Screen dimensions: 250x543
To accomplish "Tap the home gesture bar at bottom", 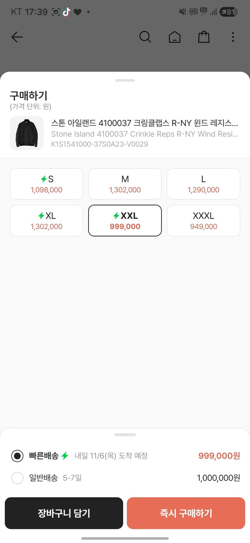I will pos(125,539).
